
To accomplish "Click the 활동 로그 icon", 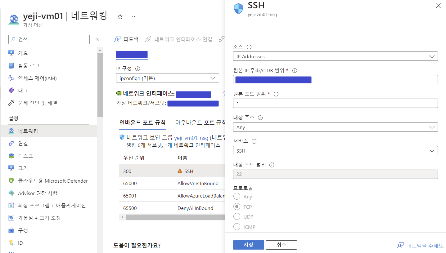I will click(11, 66).
